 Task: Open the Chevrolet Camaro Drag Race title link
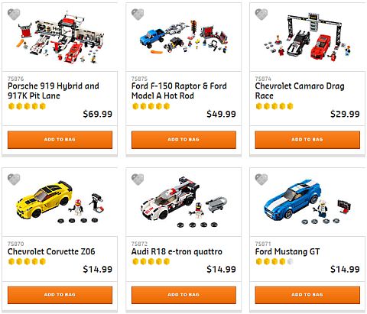pos(300,91)
